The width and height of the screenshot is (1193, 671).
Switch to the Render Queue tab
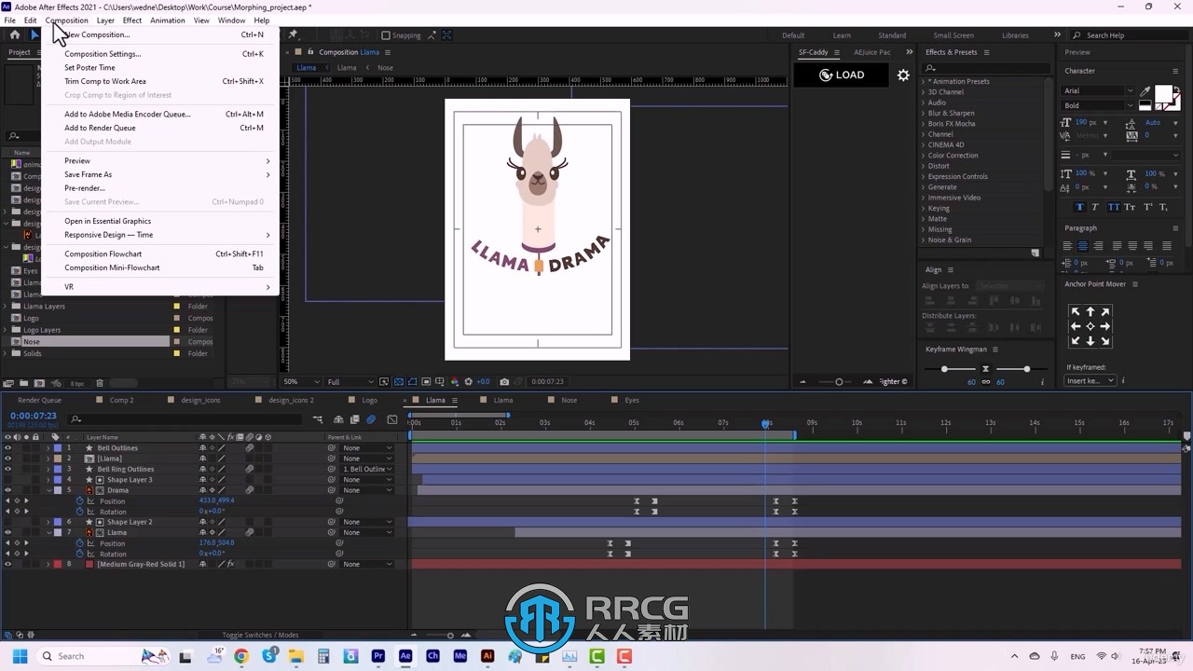coord(39,400)
